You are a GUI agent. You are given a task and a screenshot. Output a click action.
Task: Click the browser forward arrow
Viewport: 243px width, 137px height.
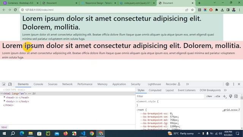tap(9, 10)
